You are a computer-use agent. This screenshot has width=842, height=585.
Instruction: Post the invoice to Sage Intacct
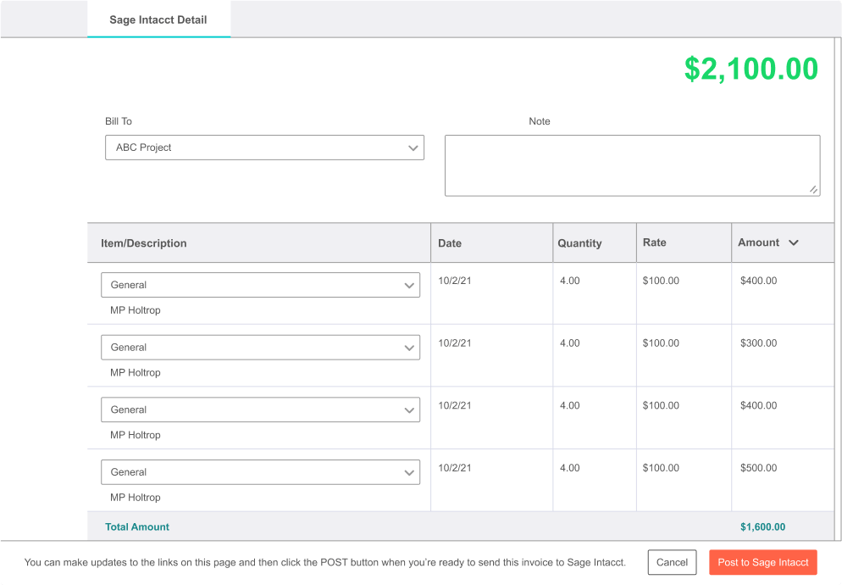coord(763,562)
